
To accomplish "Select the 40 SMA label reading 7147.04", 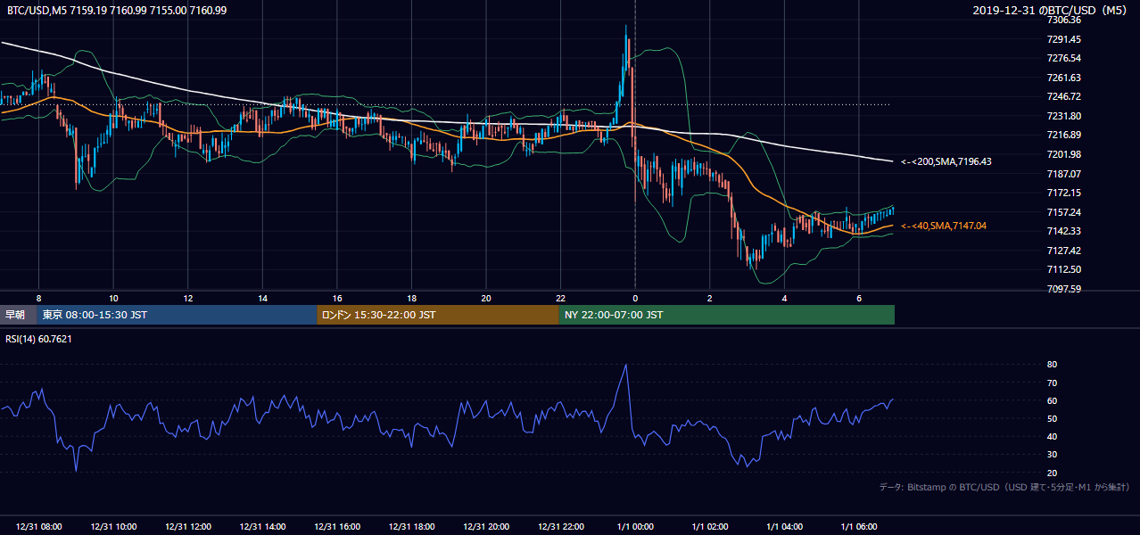I will click(x=943, y=226).
